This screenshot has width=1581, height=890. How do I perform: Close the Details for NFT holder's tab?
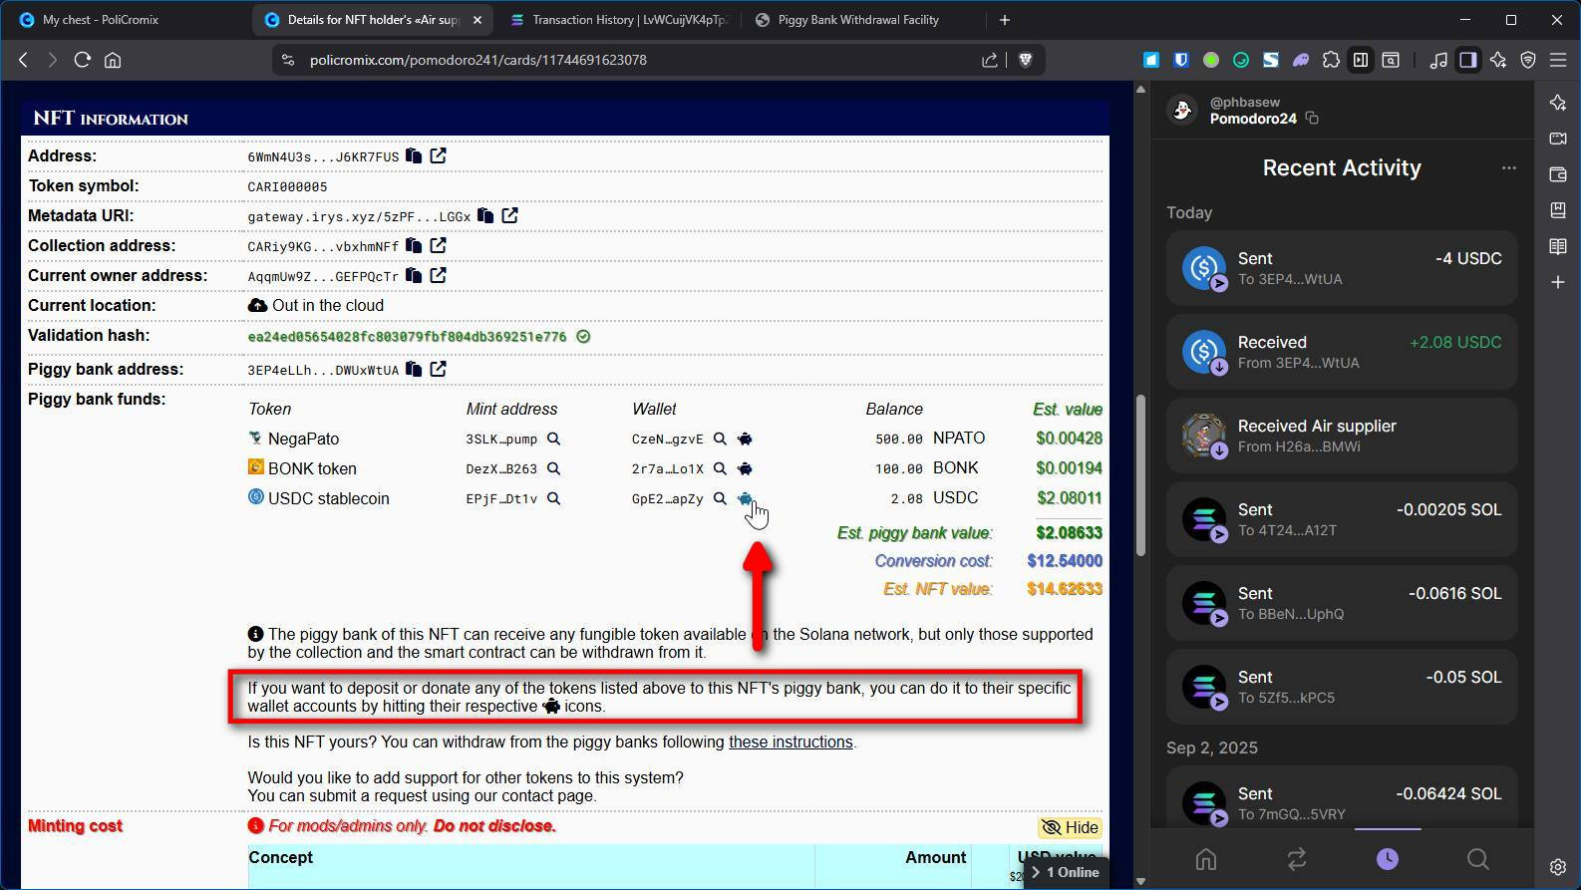(477, 20)
